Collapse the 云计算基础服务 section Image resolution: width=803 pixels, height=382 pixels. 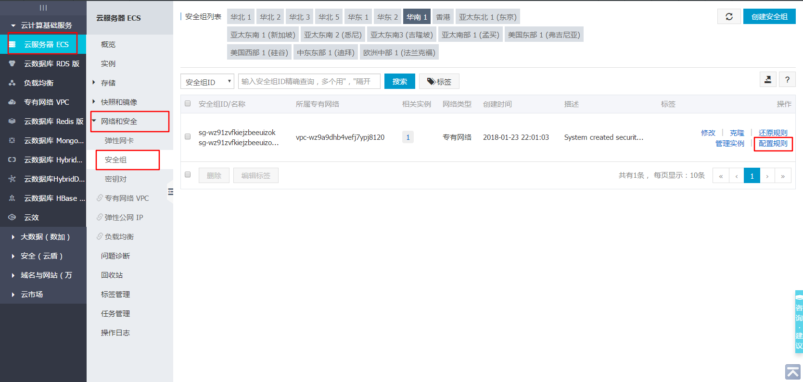[x=43, y=25]
